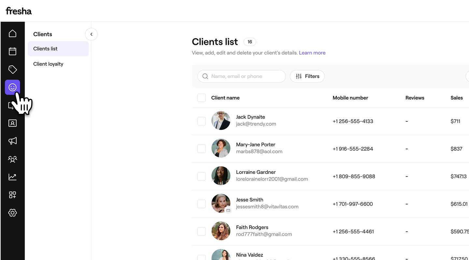469x260 pixels.
Task: Click the fresha logo
Action: point(19,11)
